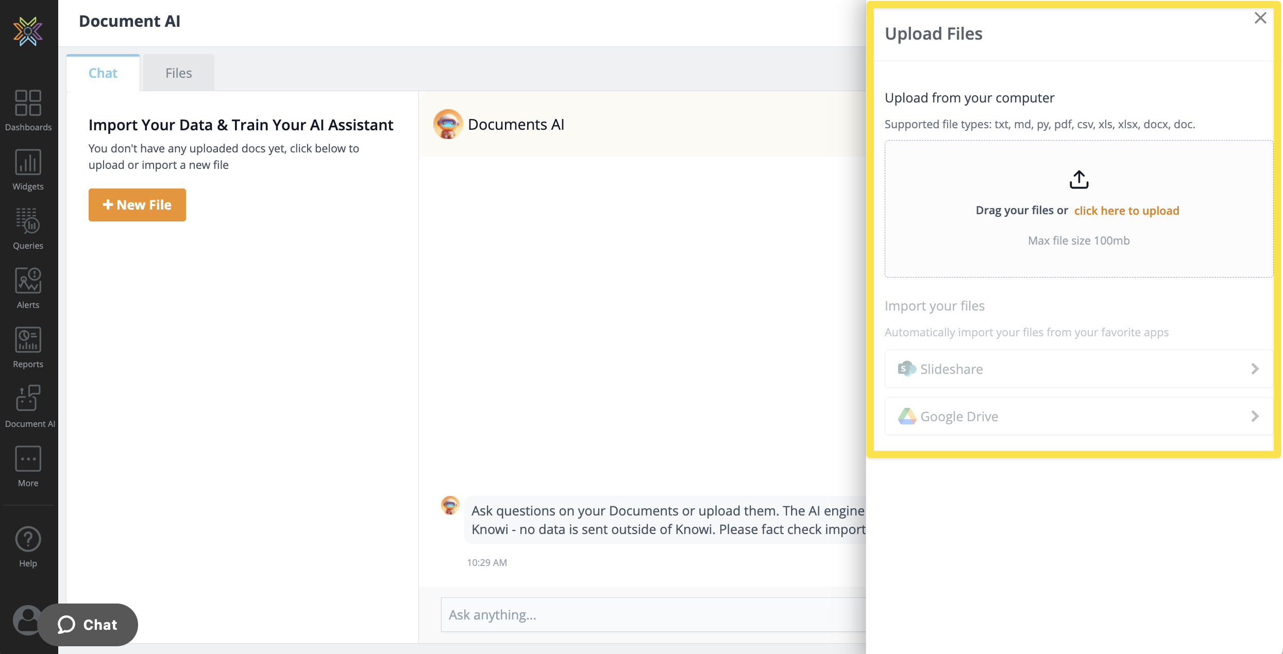Viewport: 1283px width, 654px height.
Task: Click the New File button
Action: [x=137, y=204]
